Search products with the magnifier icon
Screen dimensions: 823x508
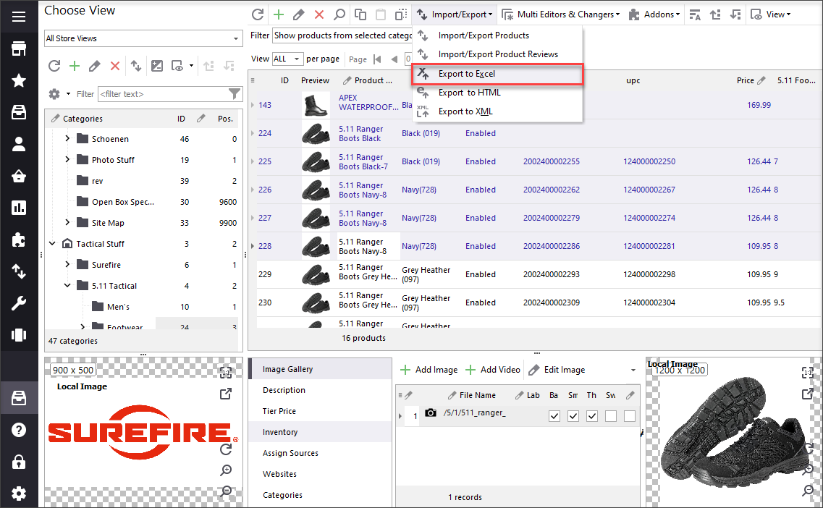point(339,14)
